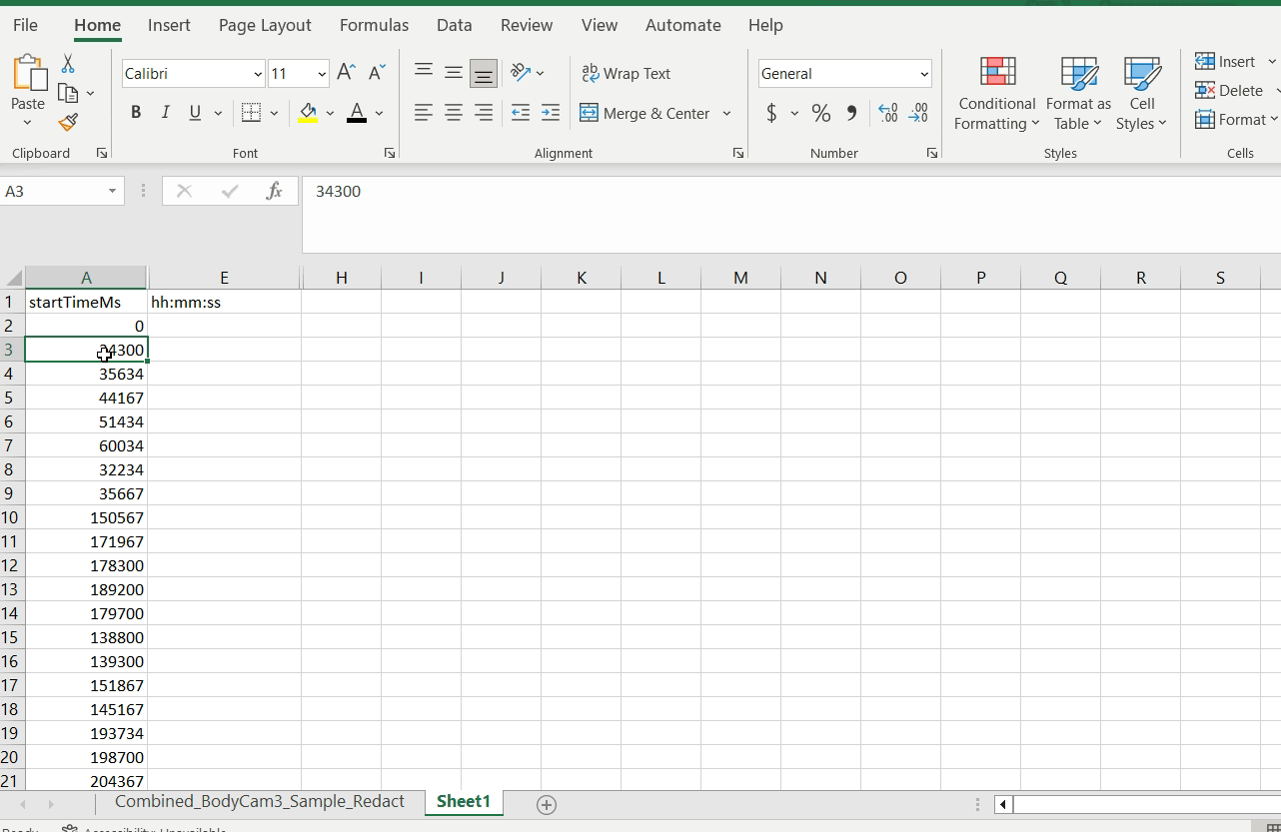Expand the font name Calibri dropdown
1281x832 pixels.
tap(258, 74)
